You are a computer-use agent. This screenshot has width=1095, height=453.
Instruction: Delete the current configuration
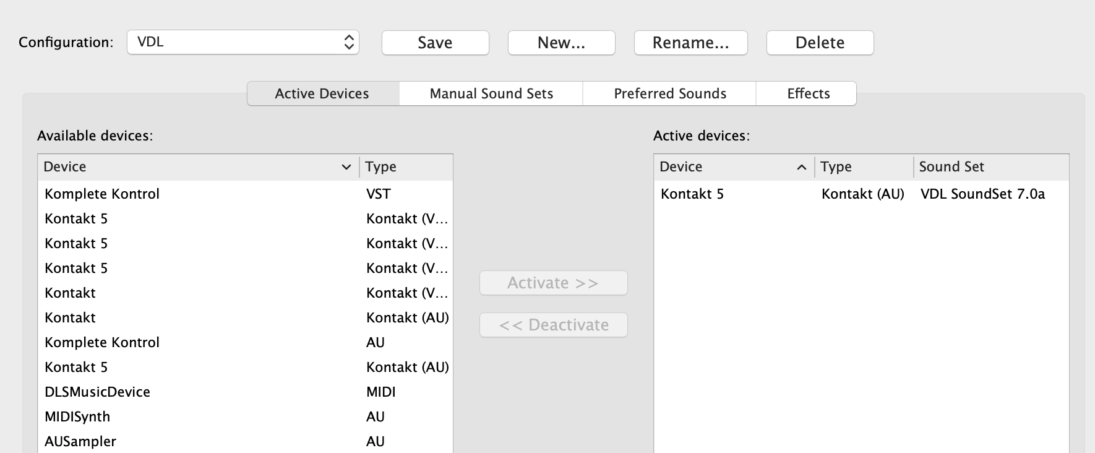pos(820,43)
